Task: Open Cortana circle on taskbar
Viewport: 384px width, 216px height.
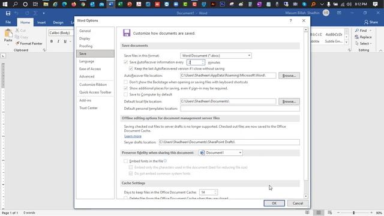Action: [25, 4]
